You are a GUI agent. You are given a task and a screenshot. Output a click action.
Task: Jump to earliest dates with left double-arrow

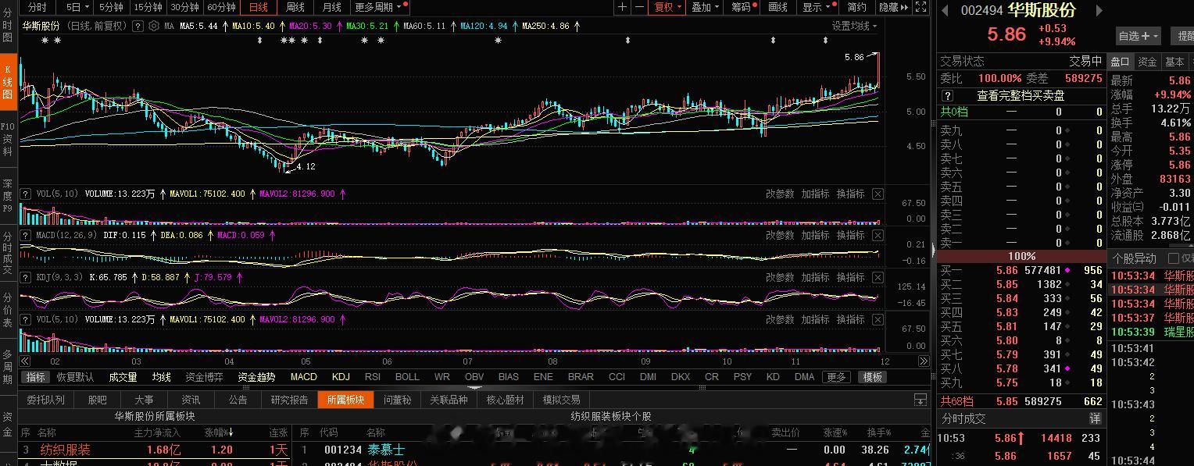tap(25, 361)
